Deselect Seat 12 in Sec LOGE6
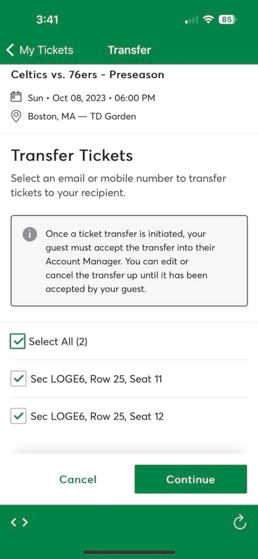 [x=18, y=416]
